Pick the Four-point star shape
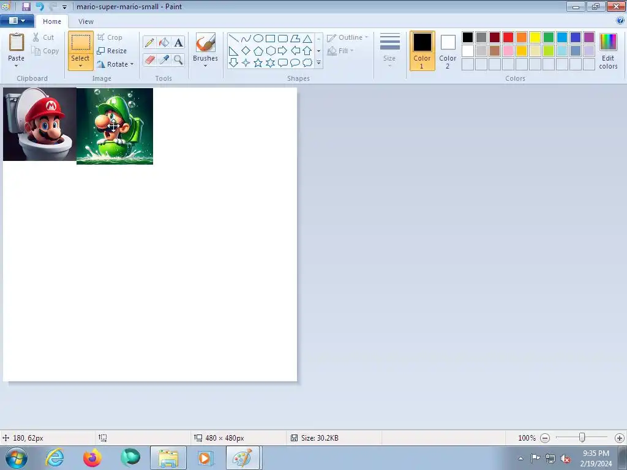Screen dimensions: 627x470 tap(246, 63)
